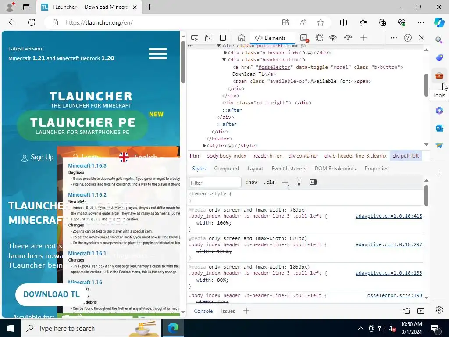The width and height of the screenshot is (449, 337).
Task: Open the Sources bug icon tool
Action: pos(319,38)
